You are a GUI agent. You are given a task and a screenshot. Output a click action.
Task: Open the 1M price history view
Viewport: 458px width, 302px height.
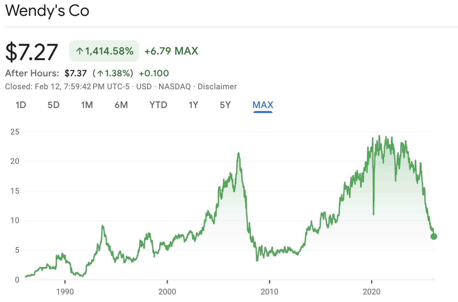tap(87, 105)
